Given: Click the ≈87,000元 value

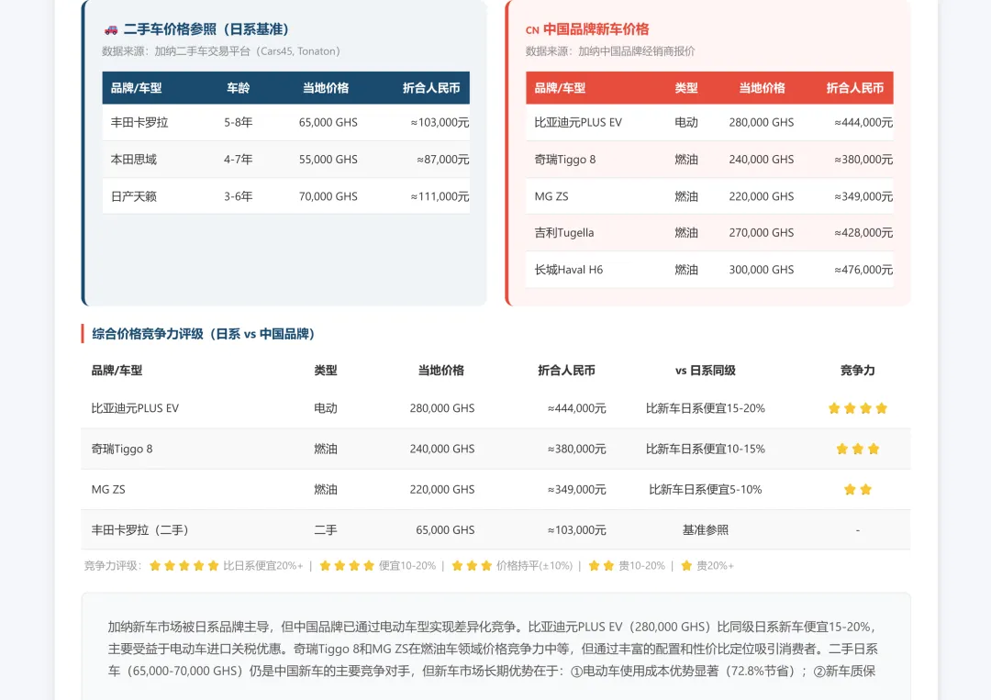Looking at the screenshot, I should click(442, 160).
